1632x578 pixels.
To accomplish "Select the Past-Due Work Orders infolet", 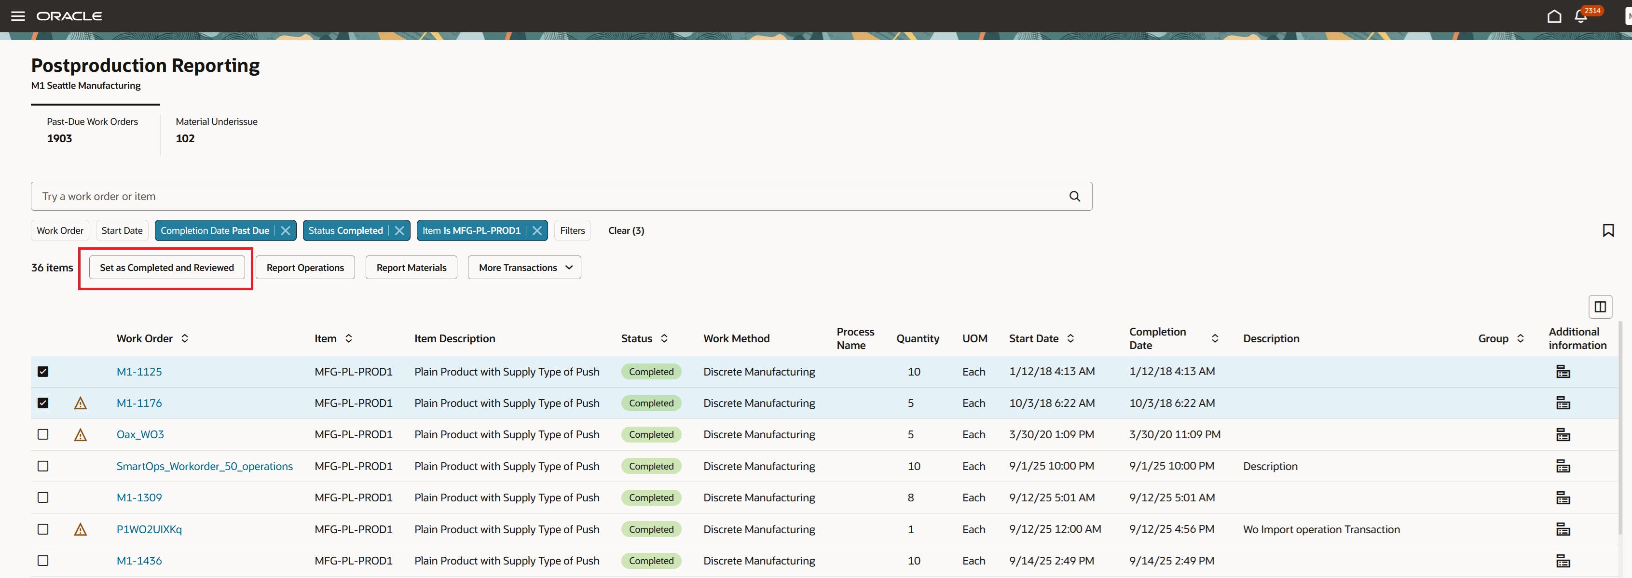I will pos(93,130).
